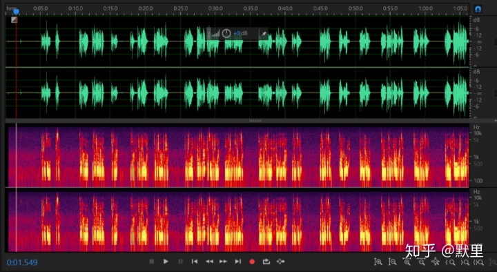The width and height of the screenshot is (497, 272).
Task: Move playhead to next marker
Action: tap(237, 262)
